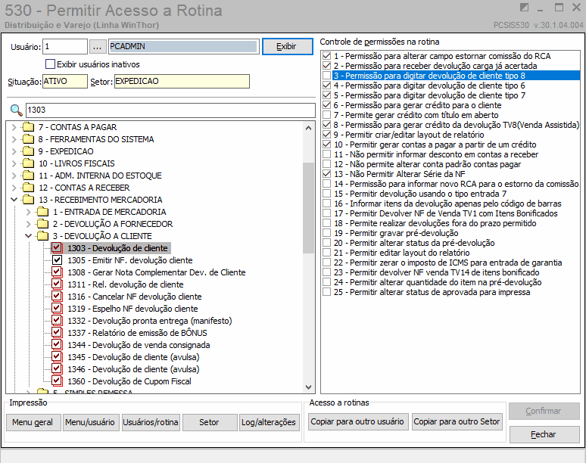
Task: Expand the 1 - ENTRADA DE MERCADORIA subfolder
Action: 29,212
